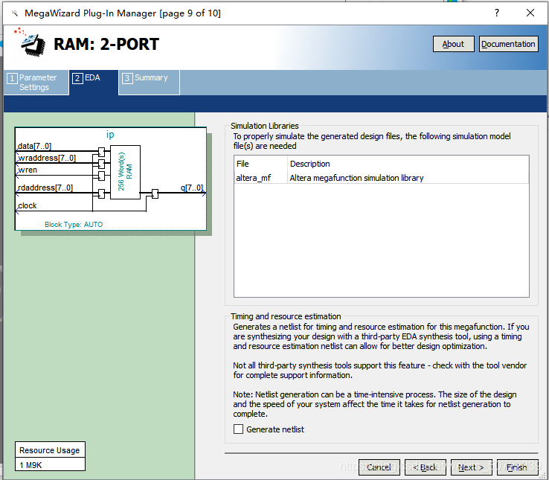
Task: Click the Block Type: AUTO text
Action: 74,225
